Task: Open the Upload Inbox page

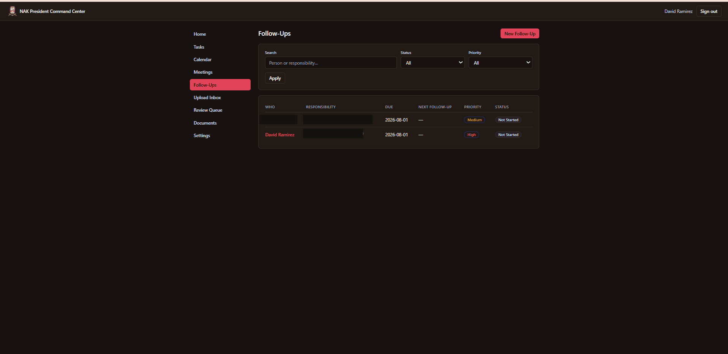Action: click(220, 98)
